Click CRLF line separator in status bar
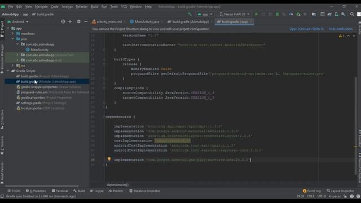The image size is (361, 203). (x=310, y=196)
